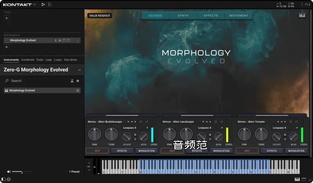Click the mixer bars icon top-right of instrument
313x183 pixels.
pyautogui.click(x=302, y=16)
